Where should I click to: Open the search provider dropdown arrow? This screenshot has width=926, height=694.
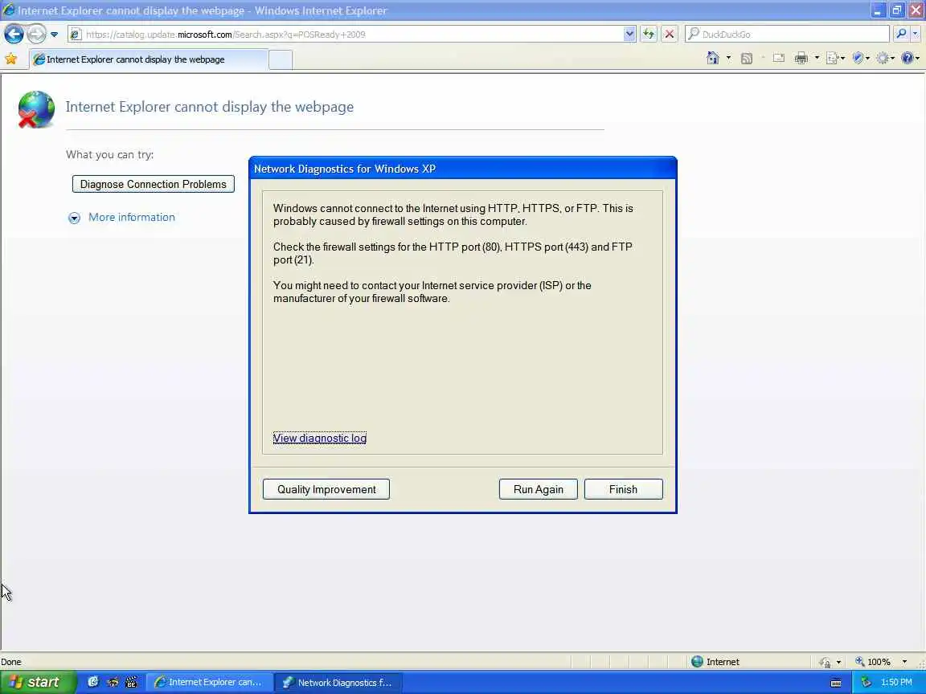coord(916,35)
